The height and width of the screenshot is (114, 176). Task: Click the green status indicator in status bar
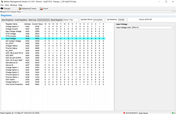(173, 113)
